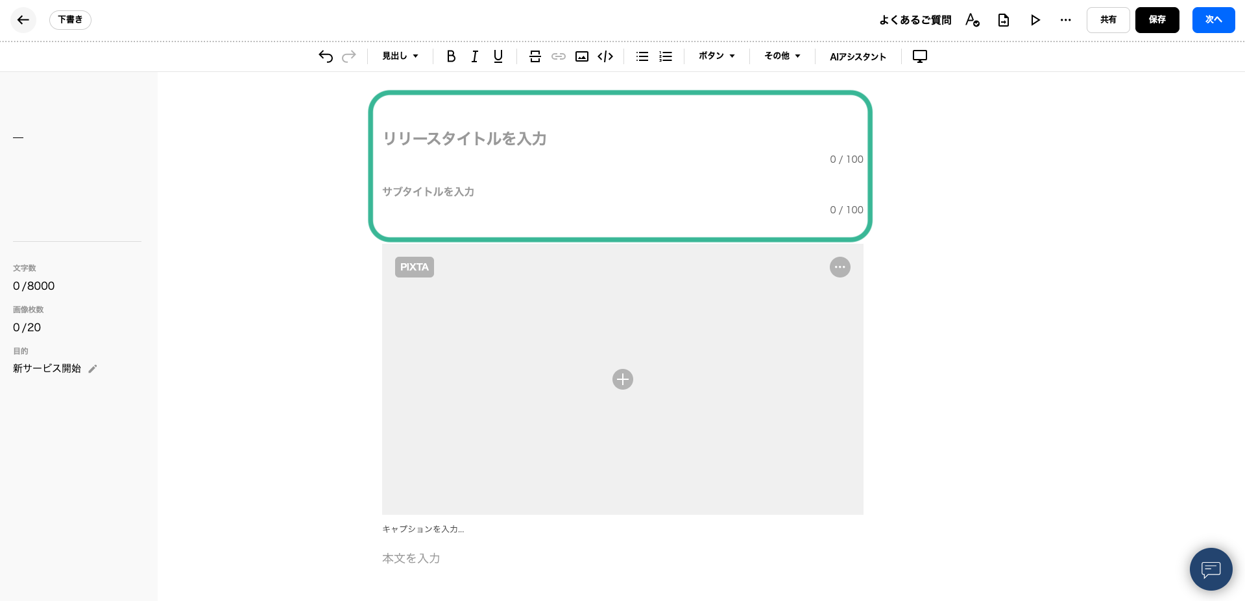Toggle bold formatting
Screen dimensions: 1245x601
click(451, 56)
